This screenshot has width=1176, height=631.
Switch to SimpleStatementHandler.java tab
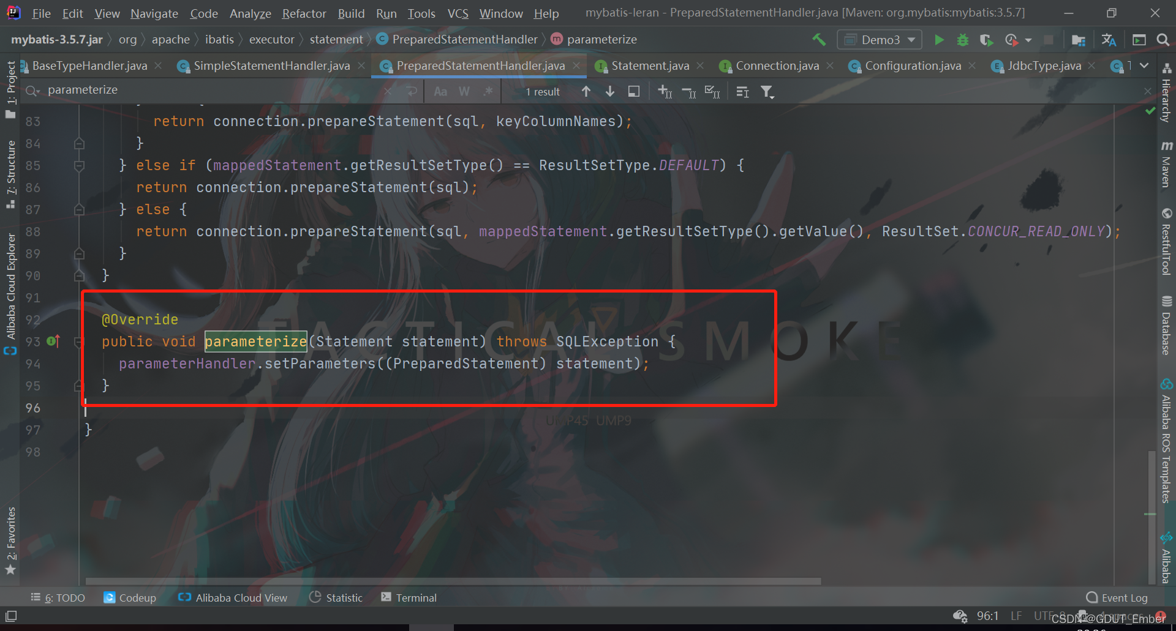[271, 65]
